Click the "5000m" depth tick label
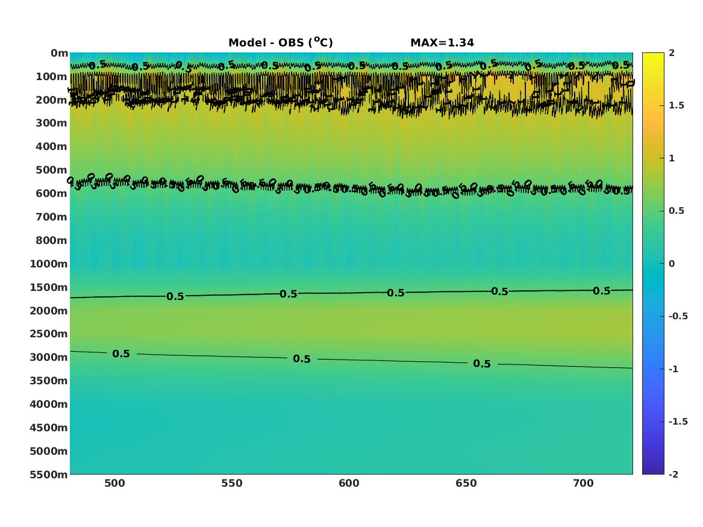The image size is (703, 527). pyautogui.click(x=49, y=451)
